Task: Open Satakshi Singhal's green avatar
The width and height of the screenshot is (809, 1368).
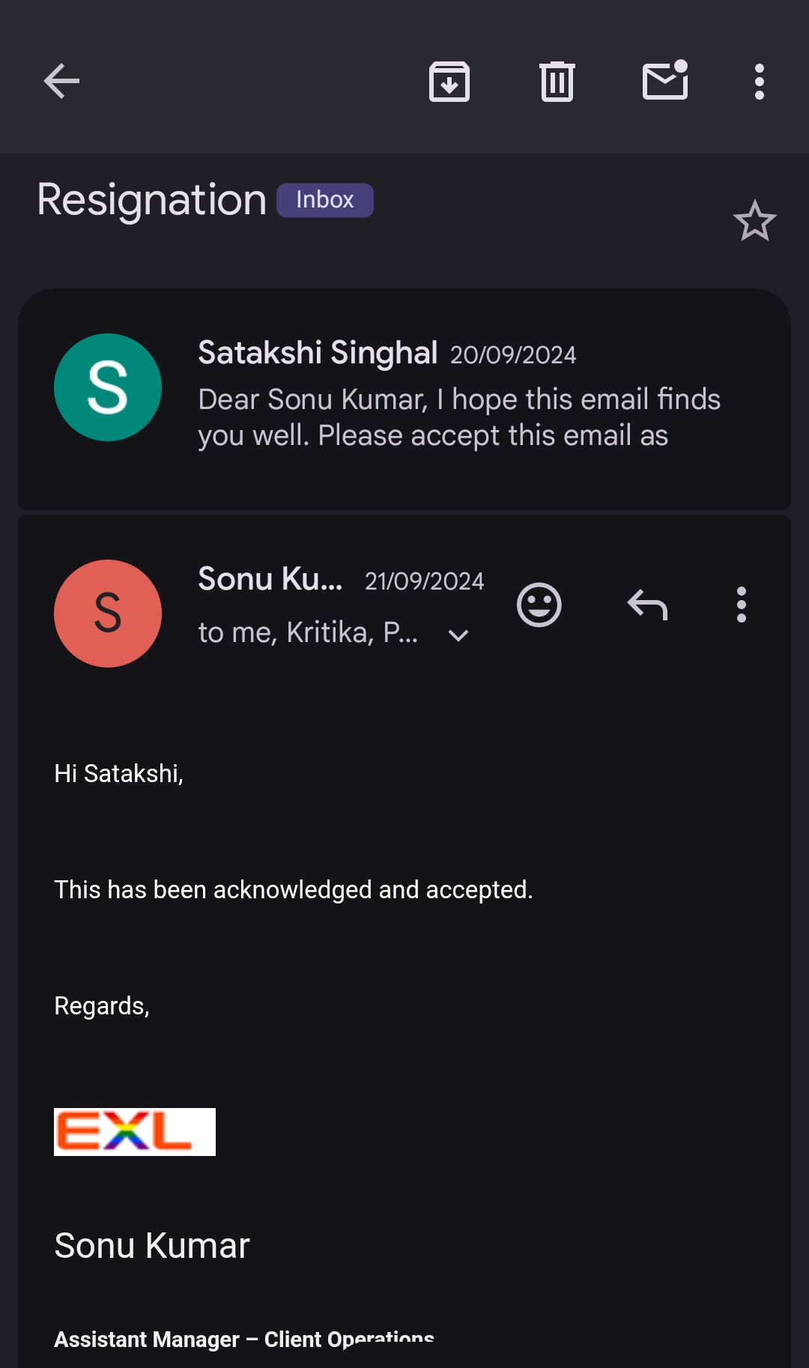Action: point(108,387)
